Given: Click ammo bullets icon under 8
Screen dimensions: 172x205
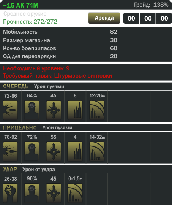Looking at the screenshot, I should pos(75,110).
